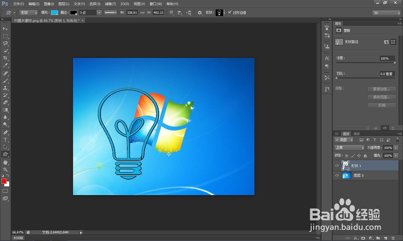
Task: Open the tool preset picker arrow
Action: 14,13
